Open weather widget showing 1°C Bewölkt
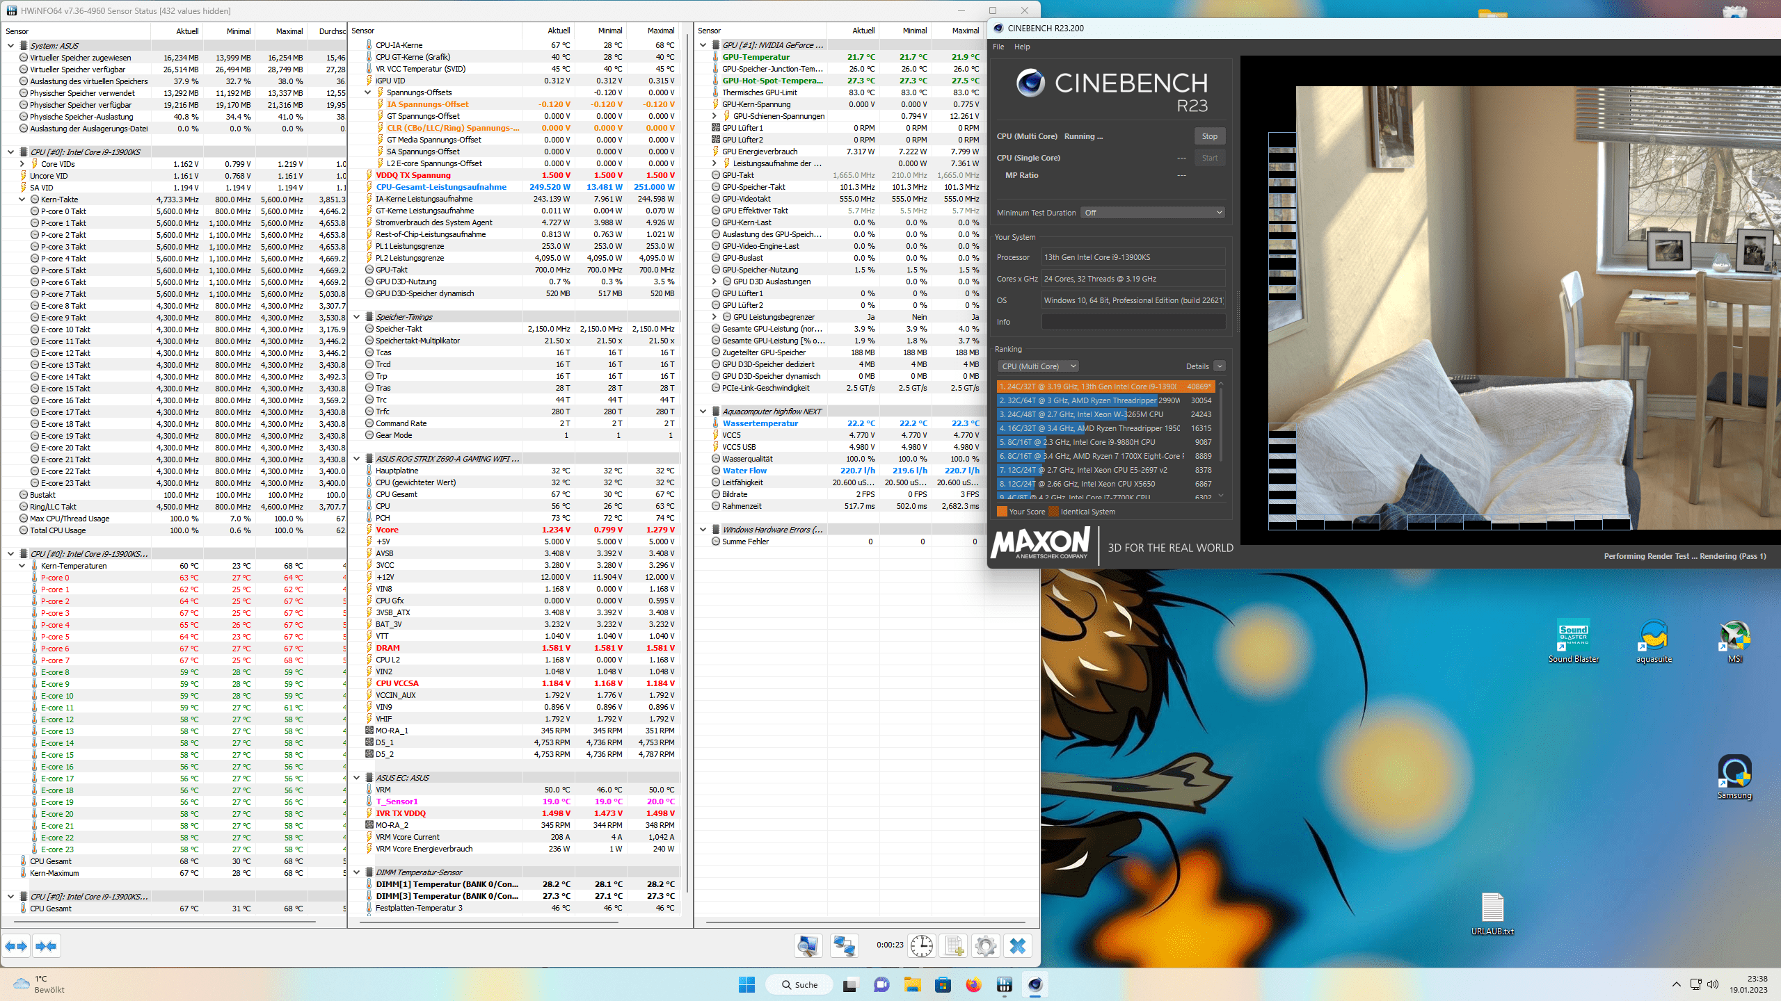Viewport: 1781px width, 1001px height. [40, 984]
